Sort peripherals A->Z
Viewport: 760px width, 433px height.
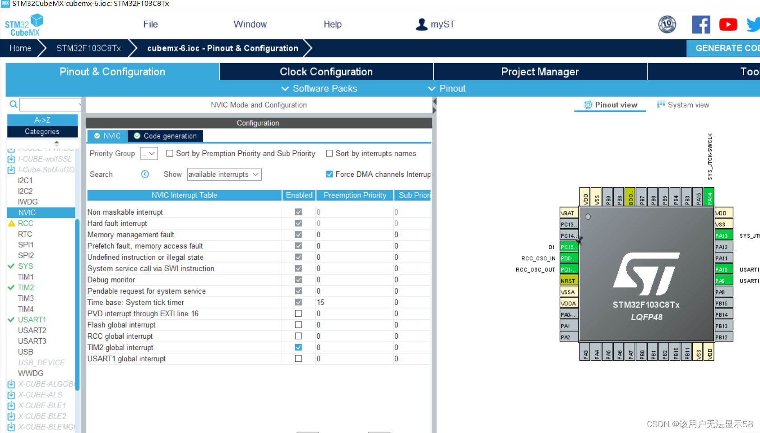coord(42,120)
